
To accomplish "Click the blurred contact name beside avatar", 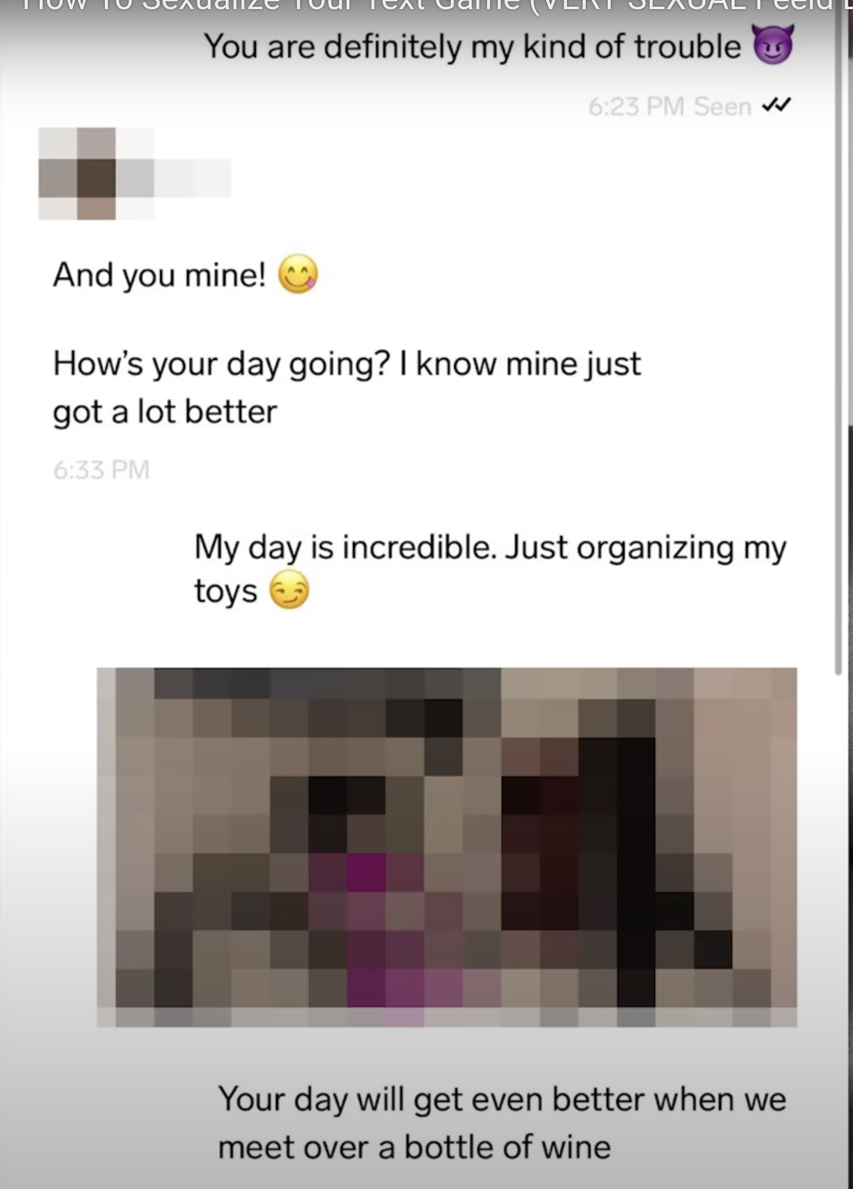I will click(x=192, y=178).
